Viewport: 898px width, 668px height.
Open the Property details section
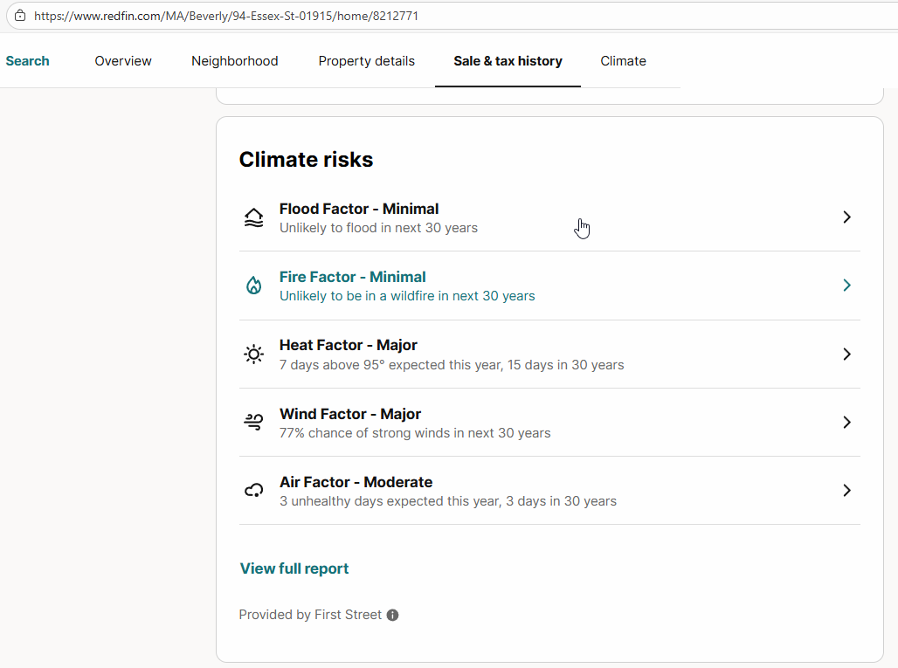pos(366,61)
